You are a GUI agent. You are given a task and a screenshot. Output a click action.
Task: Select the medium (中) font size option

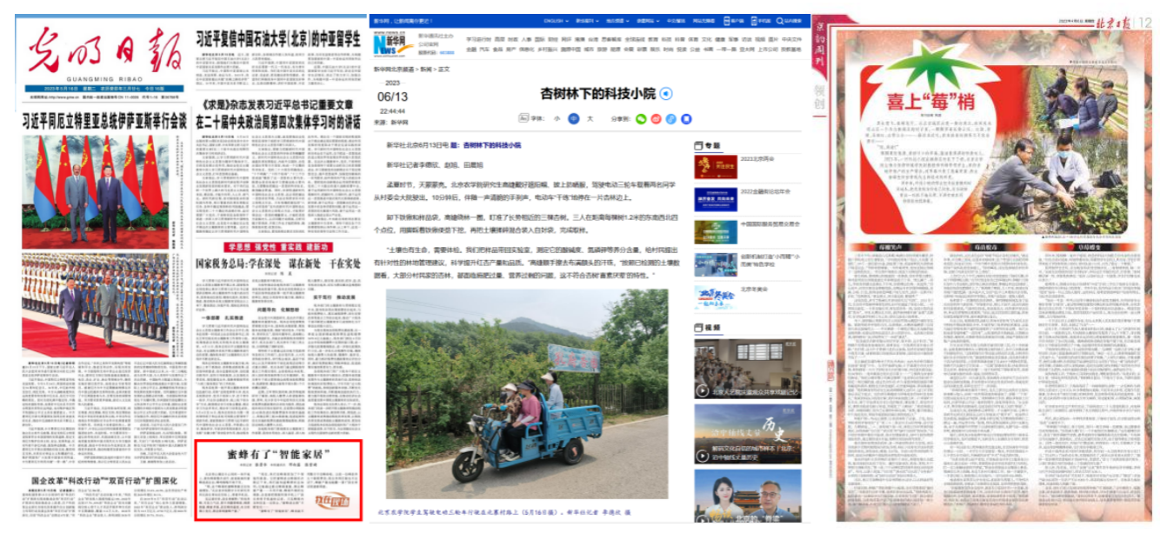(x=574, y=118)
